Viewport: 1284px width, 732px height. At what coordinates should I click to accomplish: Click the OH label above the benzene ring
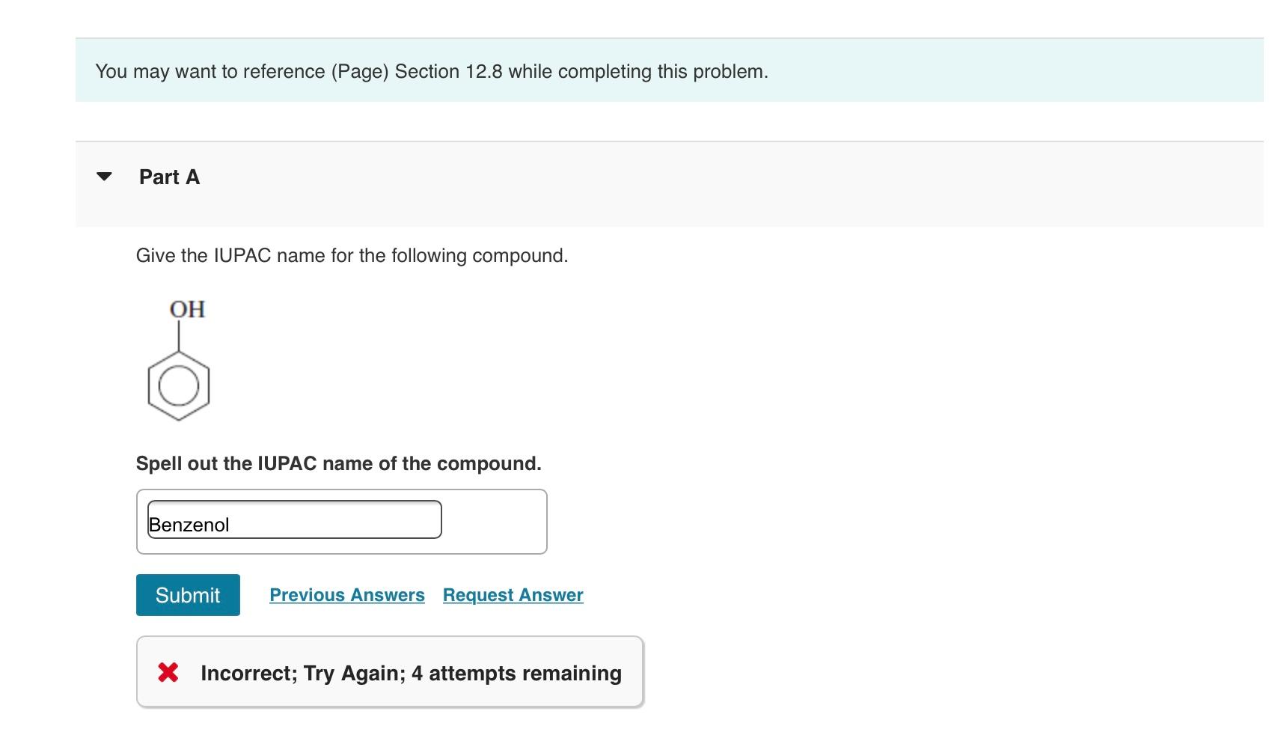click(x=187, y=308)
